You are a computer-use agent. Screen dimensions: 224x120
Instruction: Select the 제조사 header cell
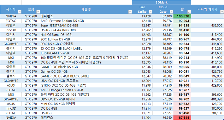coord(11,9)
